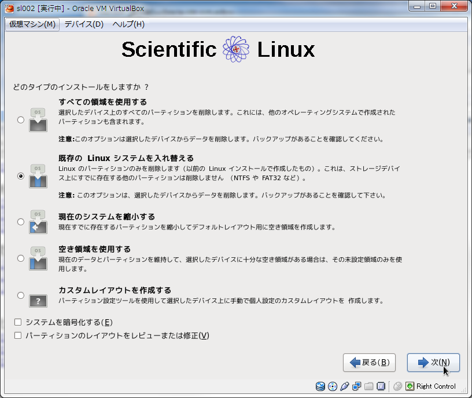The width and height of the screenshot is (472, 398).
Task: Click the 既存の Linux システムを入れ替える disk icon
Action: [x=38, y=176]
